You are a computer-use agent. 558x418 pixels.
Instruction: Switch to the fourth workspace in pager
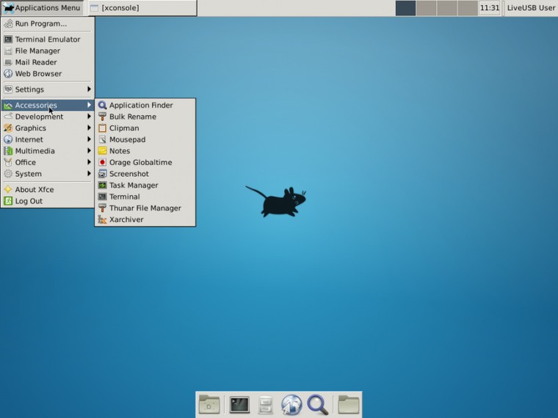coord(468,8)
